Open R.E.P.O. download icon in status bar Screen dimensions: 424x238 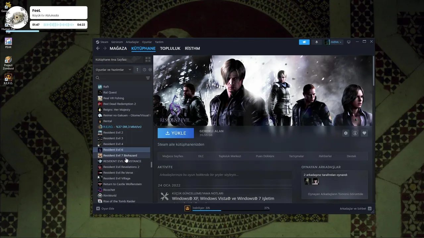(x=187, y=209)
